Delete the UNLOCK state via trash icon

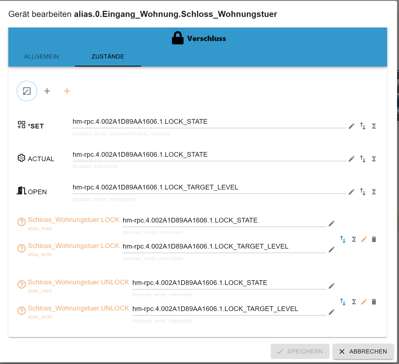click(x=374, y=302)
